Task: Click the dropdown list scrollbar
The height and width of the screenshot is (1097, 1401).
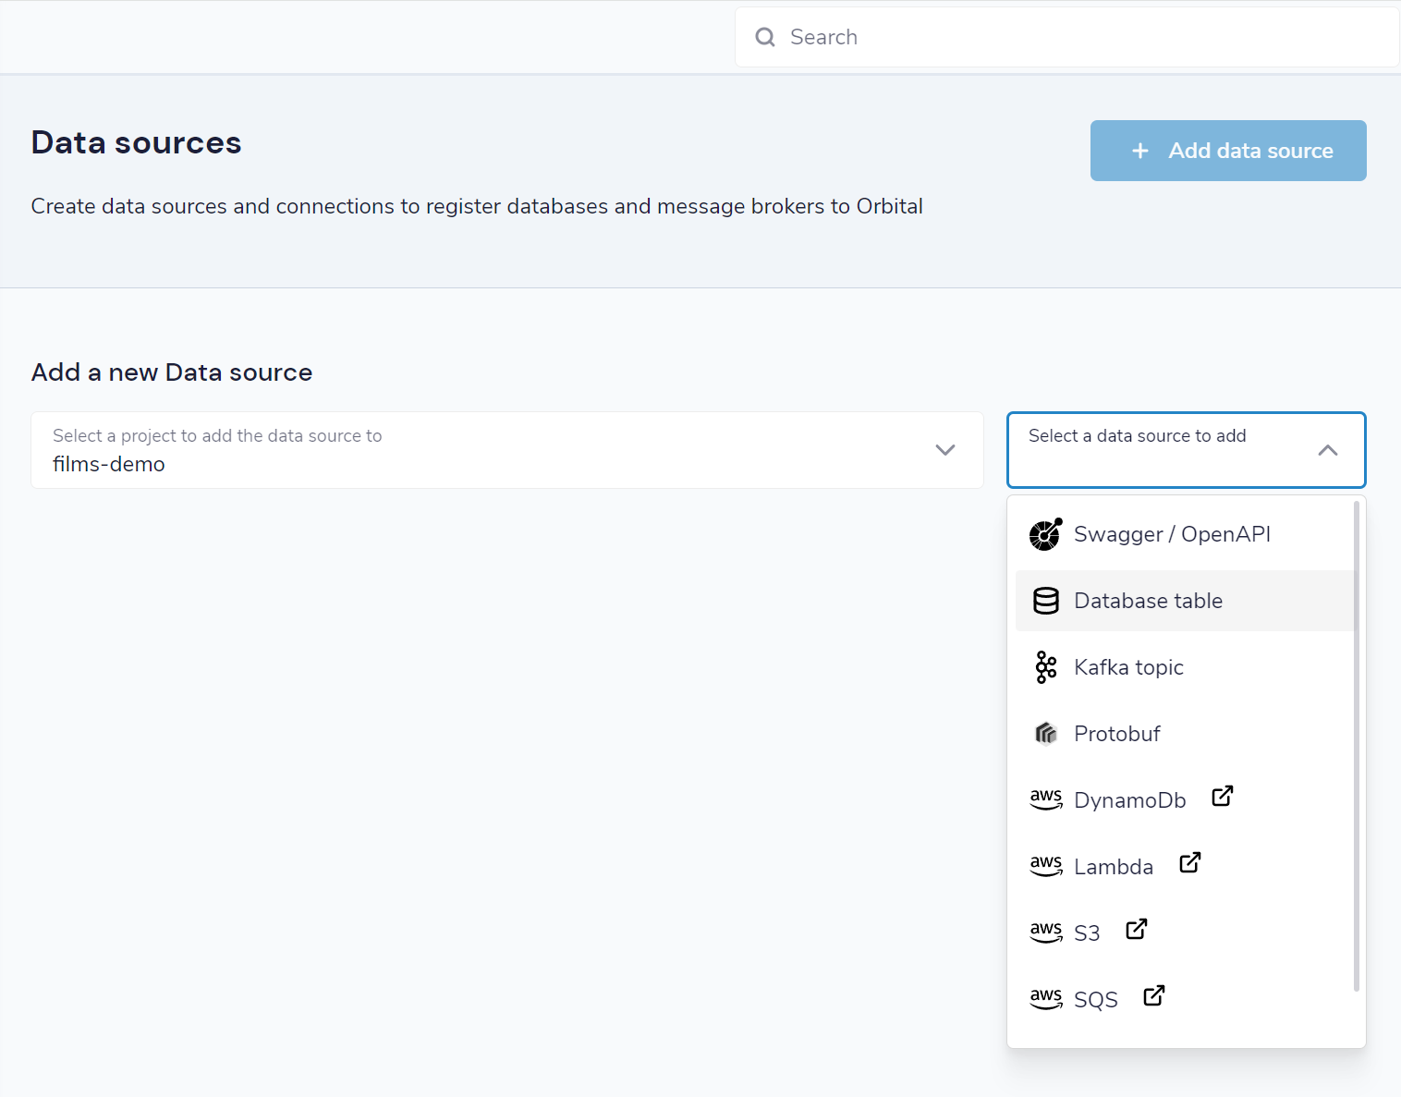Action: coord(1357,746)
